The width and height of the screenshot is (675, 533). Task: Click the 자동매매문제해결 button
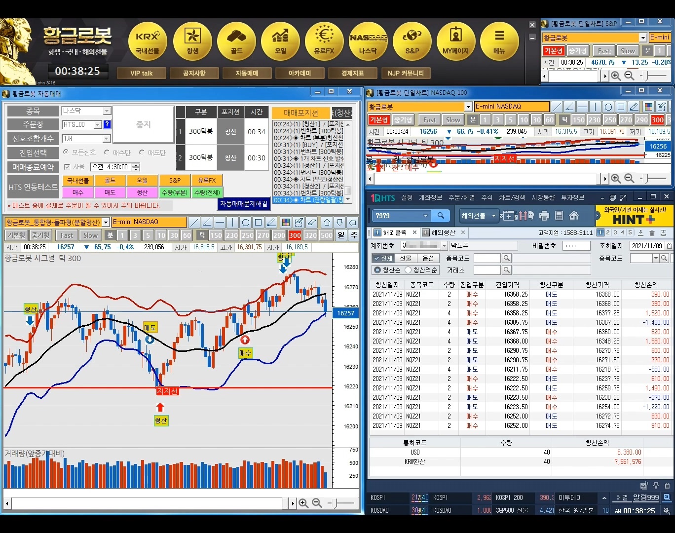244,203
